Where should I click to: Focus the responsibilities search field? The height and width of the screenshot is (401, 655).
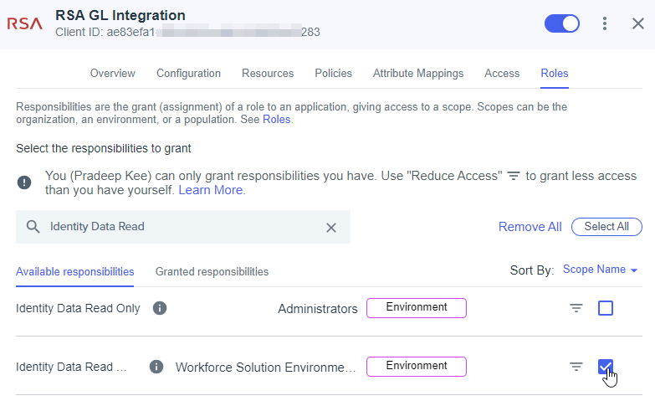tap(183, 227)
